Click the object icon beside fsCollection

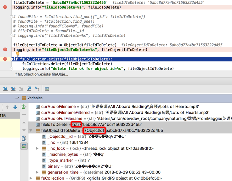coord(38,178)
